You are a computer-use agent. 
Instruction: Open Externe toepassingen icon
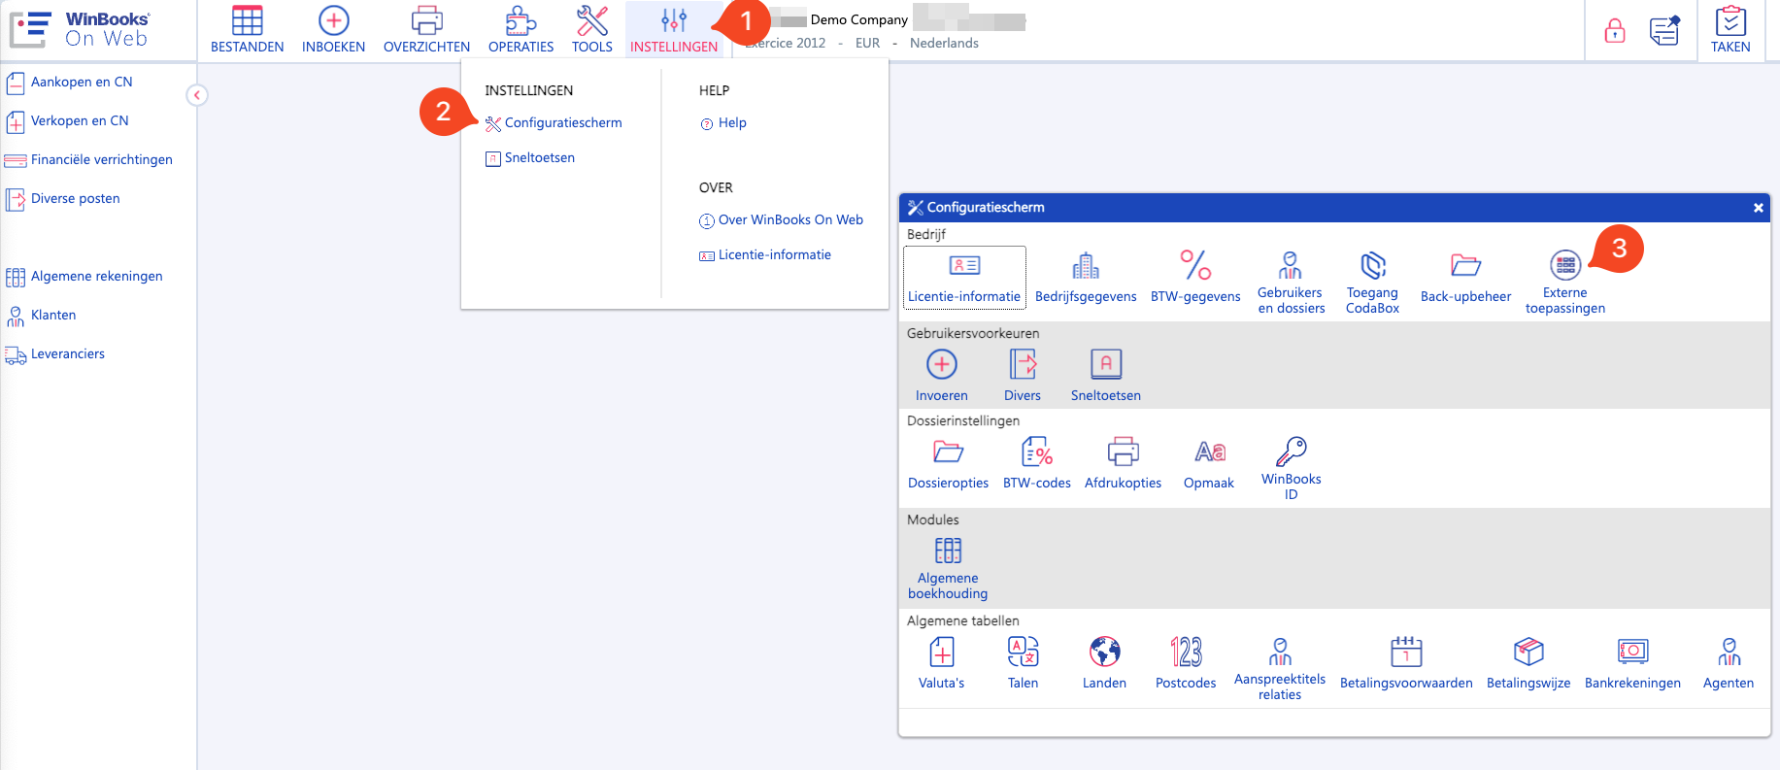coord(1565,284)
